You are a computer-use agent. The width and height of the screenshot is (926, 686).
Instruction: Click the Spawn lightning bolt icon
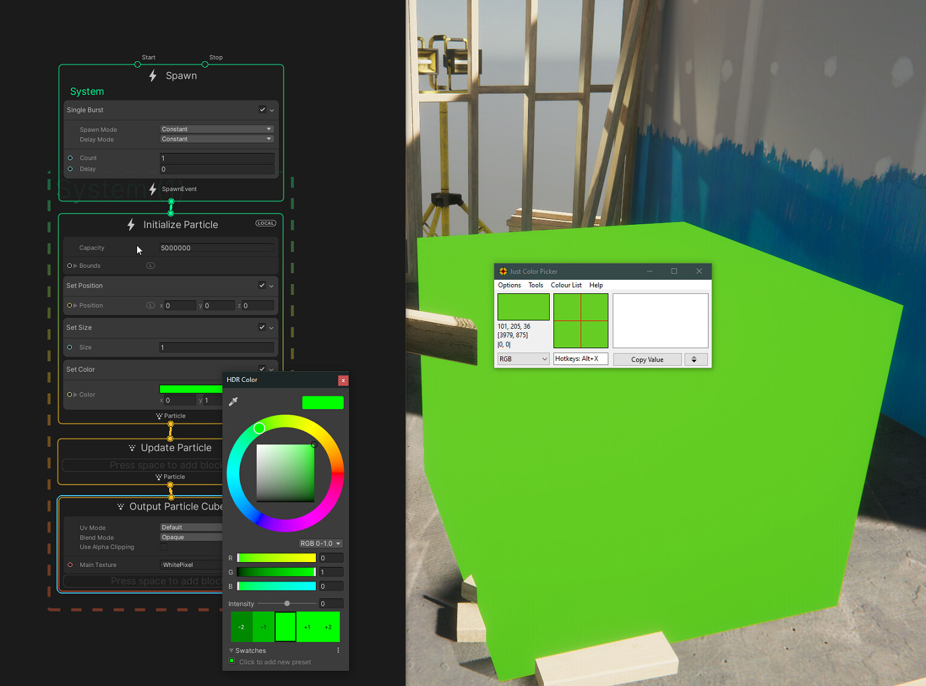click(x=153, y=76)
